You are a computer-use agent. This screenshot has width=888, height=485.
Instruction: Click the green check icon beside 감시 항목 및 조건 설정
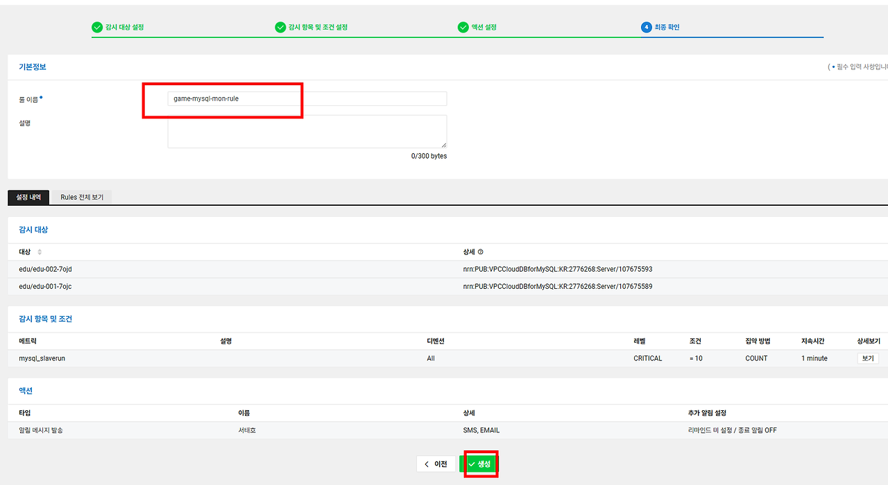tap(280, 28)
